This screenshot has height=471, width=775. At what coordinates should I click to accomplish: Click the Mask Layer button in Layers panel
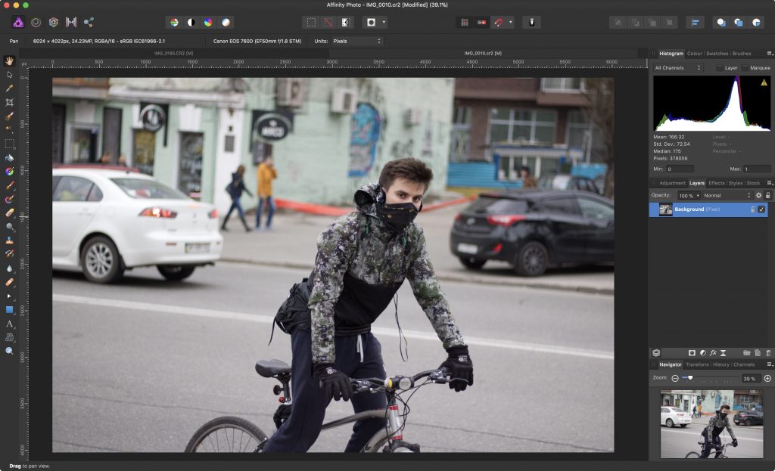tap(692, 353)
